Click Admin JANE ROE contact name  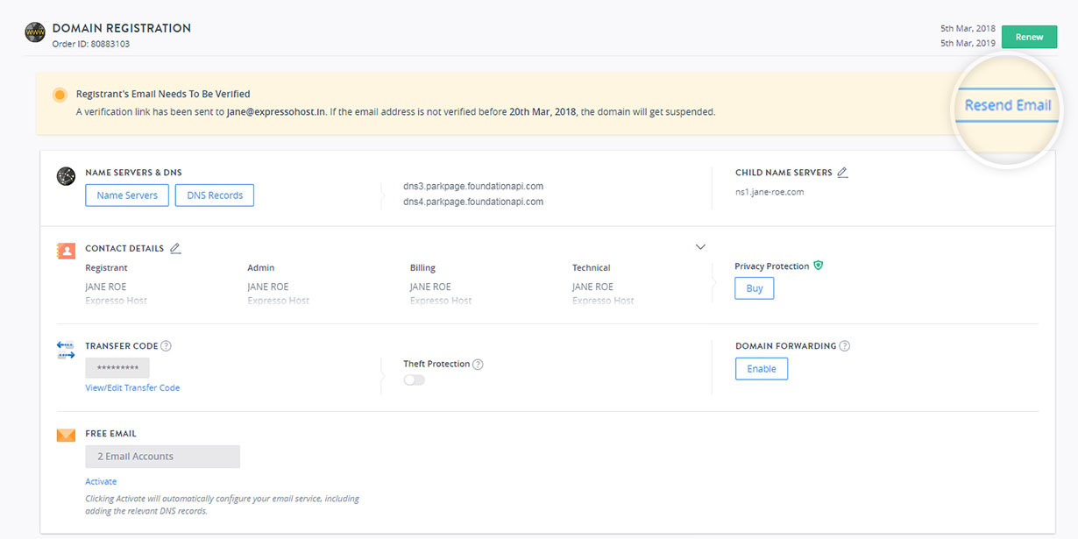pyautogui.click(x=268, y=287)
